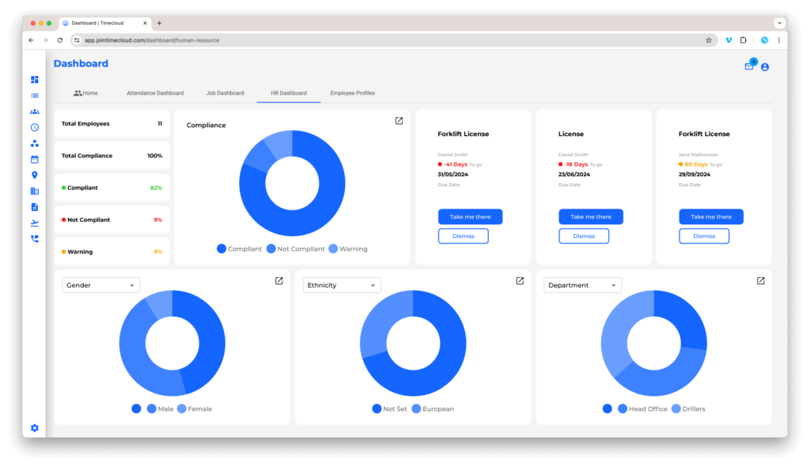Reload the page in browser

[60, 40]
